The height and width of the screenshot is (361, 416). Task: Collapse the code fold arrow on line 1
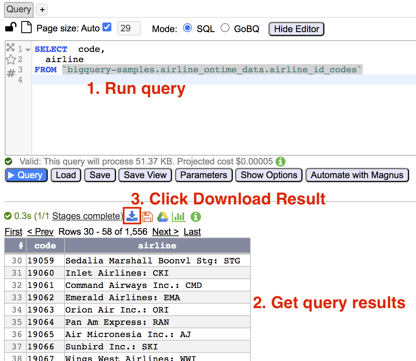pos(28,50)
